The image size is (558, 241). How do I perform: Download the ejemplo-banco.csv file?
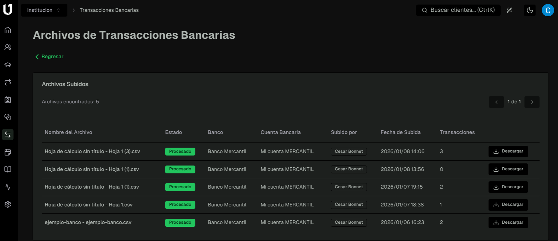(x=508, y=223)
